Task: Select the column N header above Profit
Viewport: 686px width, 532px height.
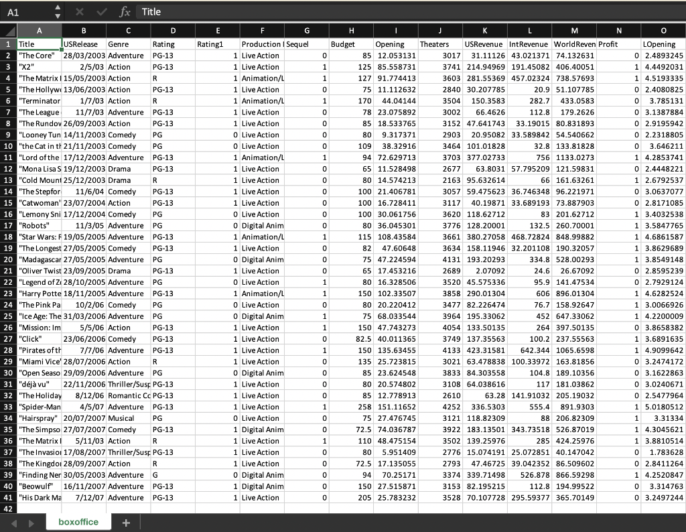Action: click(618, 30)
